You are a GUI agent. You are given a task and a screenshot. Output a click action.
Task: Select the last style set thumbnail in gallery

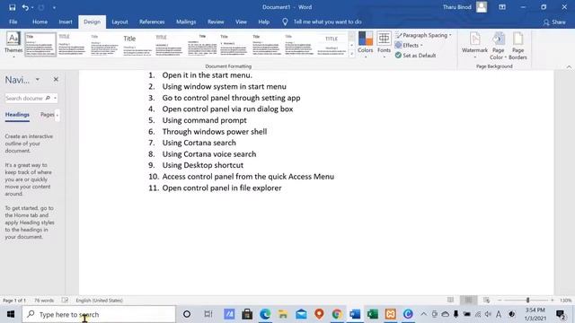click(x=332, y=44)
